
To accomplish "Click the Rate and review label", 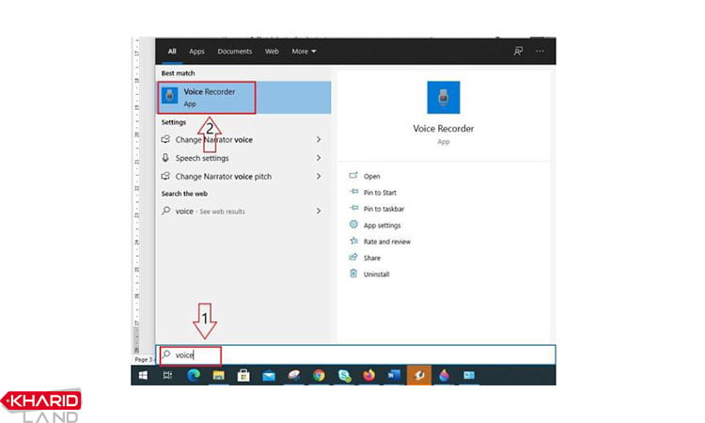I will pos(387,242).
